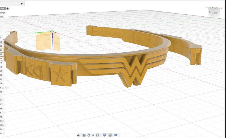
Task: Select the origin point of the triad
Action: point(52,31)
